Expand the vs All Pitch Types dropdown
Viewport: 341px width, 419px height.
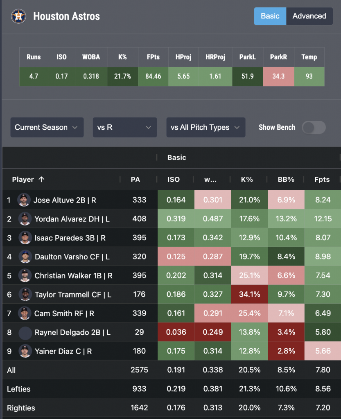pos(206,128)
